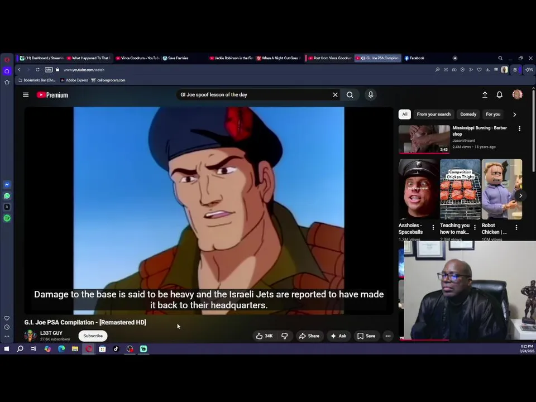Switch to Dashboard / Stream tab

pyautogui.click(x=41, y=58)
